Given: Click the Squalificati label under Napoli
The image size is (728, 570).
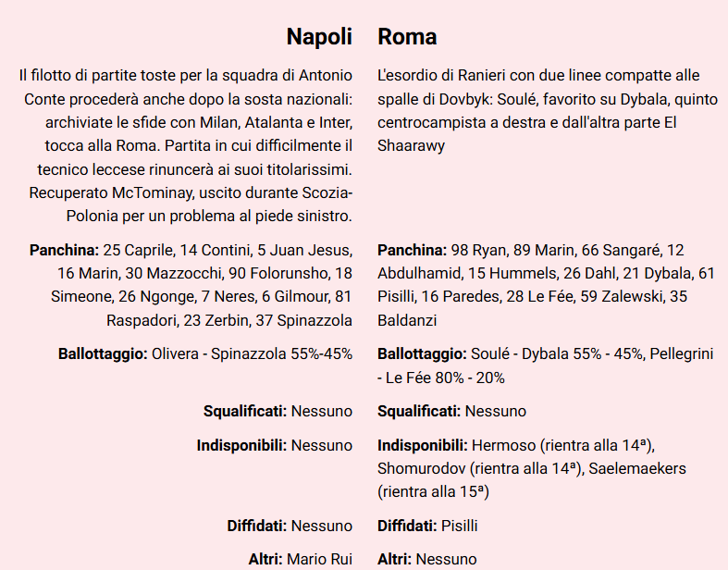Looking at the screenshot, I should pyautogui.click(x=244, y=411).
